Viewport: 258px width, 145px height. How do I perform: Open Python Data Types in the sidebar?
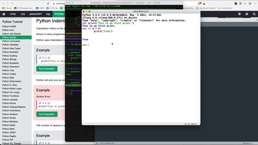[11, 48]
